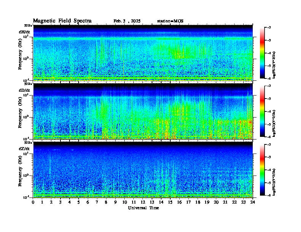Click the '32Hz' tick of dH/dt panel
Screen dimensions: 301x232
coord(28,25)
